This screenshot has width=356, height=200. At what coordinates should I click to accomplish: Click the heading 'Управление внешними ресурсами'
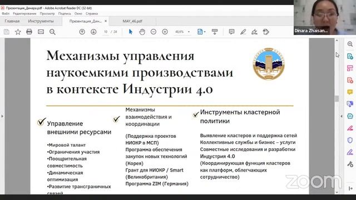pyautogui.click(x=79, y=128)
